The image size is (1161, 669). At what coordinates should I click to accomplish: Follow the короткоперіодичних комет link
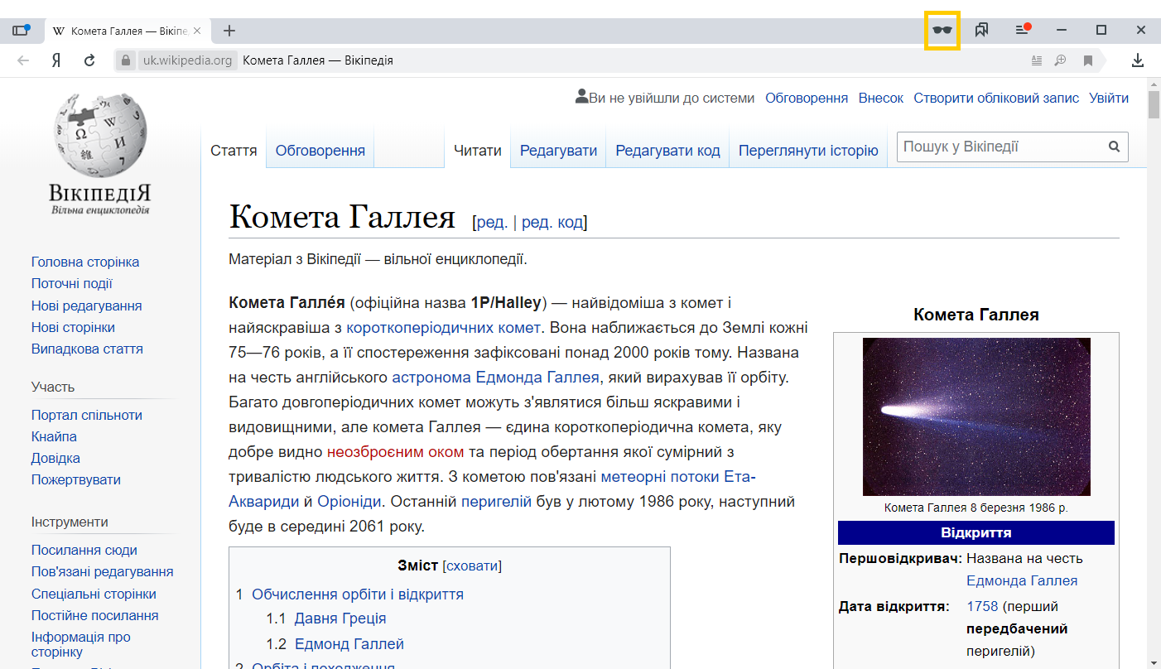[444, 327]
